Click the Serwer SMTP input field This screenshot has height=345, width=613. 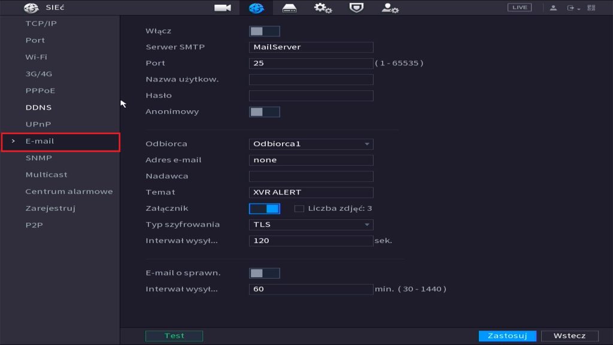coord(311,47)
